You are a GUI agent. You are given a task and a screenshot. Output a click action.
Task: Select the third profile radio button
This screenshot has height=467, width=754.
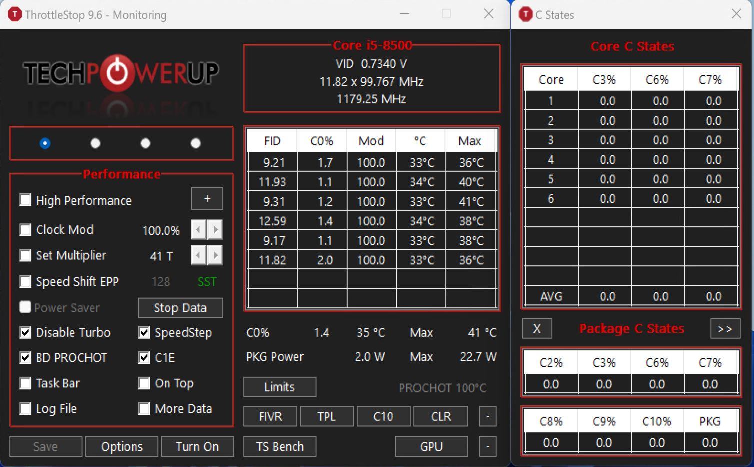click(145, 144)
